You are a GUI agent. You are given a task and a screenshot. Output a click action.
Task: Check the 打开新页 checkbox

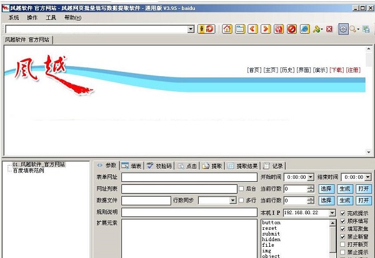342,244
